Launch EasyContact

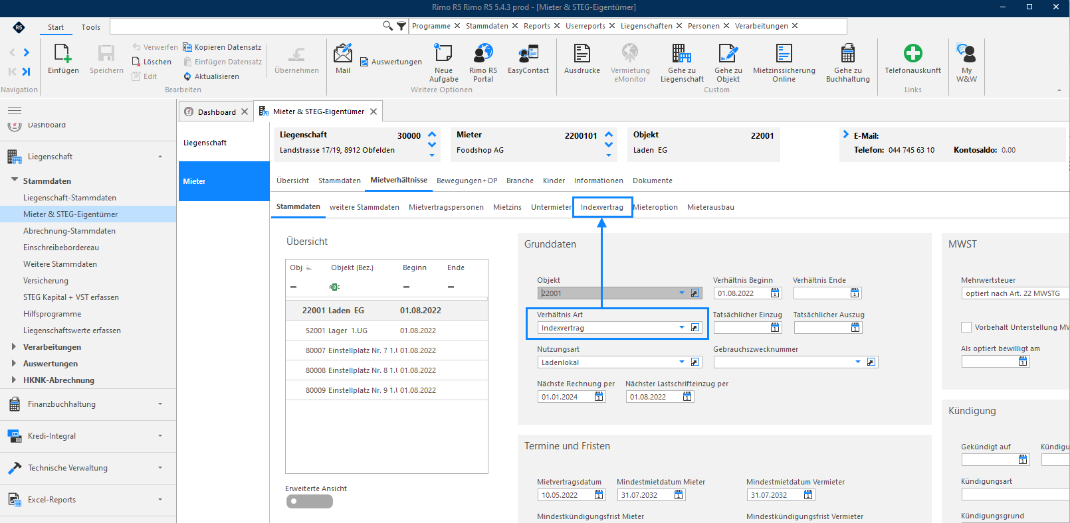(x=528, y=59)
